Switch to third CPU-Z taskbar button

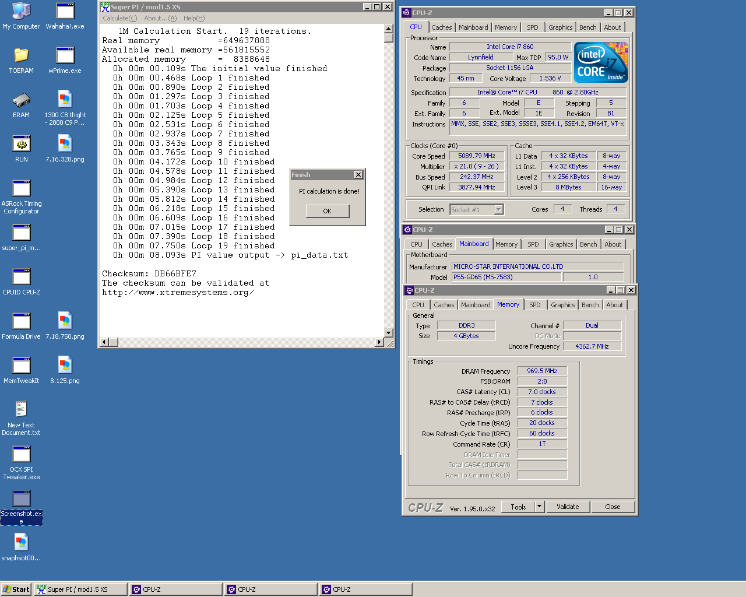(x=366, y=589)
